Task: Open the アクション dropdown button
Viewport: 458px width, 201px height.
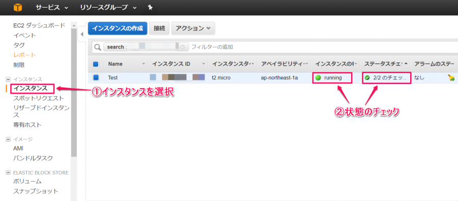Action: [x=193, y=28]
